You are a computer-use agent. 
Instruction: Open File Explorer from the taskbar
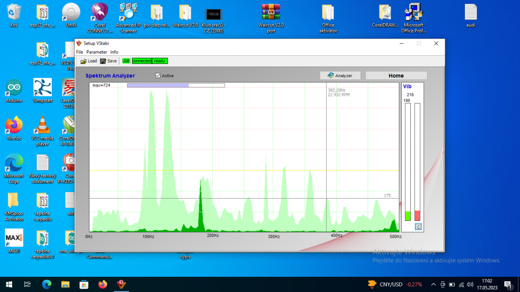(66, 284)
